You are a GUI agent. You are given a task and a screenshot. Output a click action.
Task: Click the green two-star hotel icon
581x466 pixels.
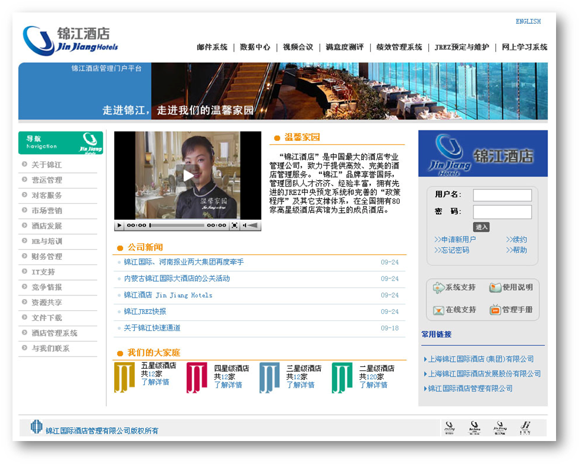coord(342,377)
